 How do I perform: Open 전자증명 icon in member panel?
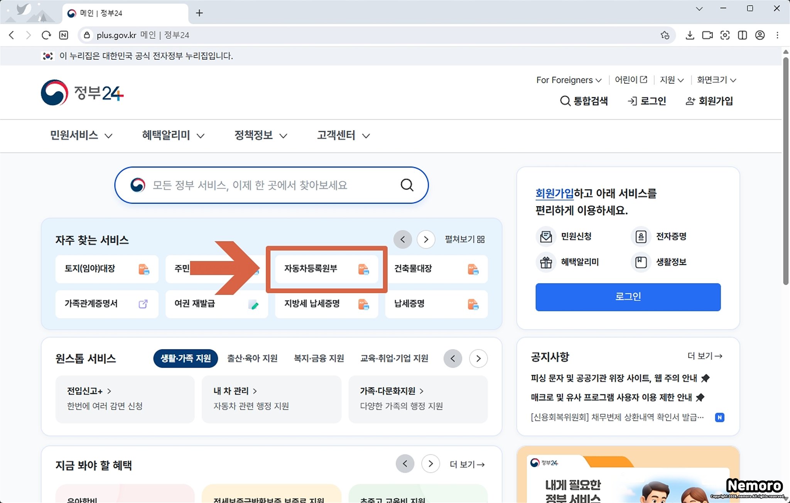pyautogui.click(x=641, y=236)
